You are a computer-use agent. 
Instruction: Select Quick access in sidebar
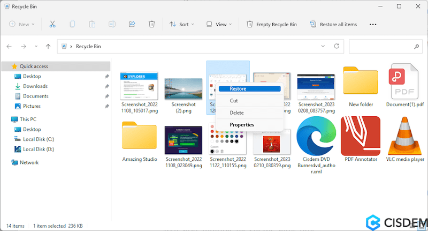pos(56,66)
